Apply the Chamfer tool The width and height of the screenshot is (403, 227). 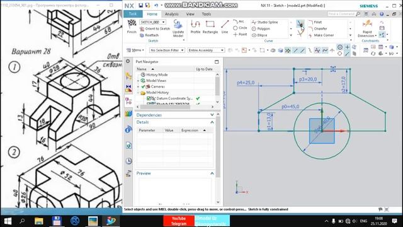317,29
